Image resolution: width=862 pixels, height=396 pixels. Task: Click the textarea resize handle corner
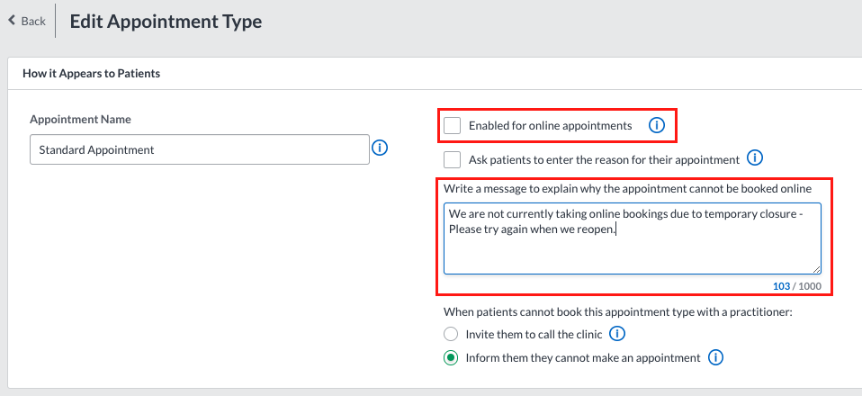(x=816, y=269)
